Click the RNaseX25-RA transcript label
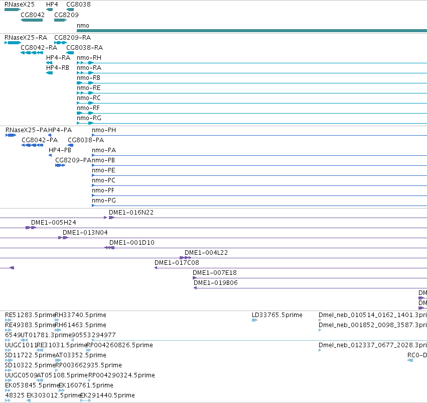 26,37
